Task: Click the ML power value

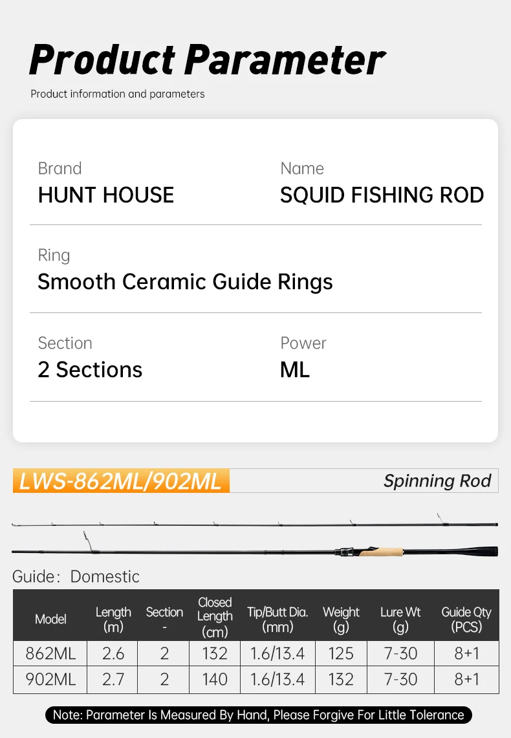Action: [x=295, y=370]
